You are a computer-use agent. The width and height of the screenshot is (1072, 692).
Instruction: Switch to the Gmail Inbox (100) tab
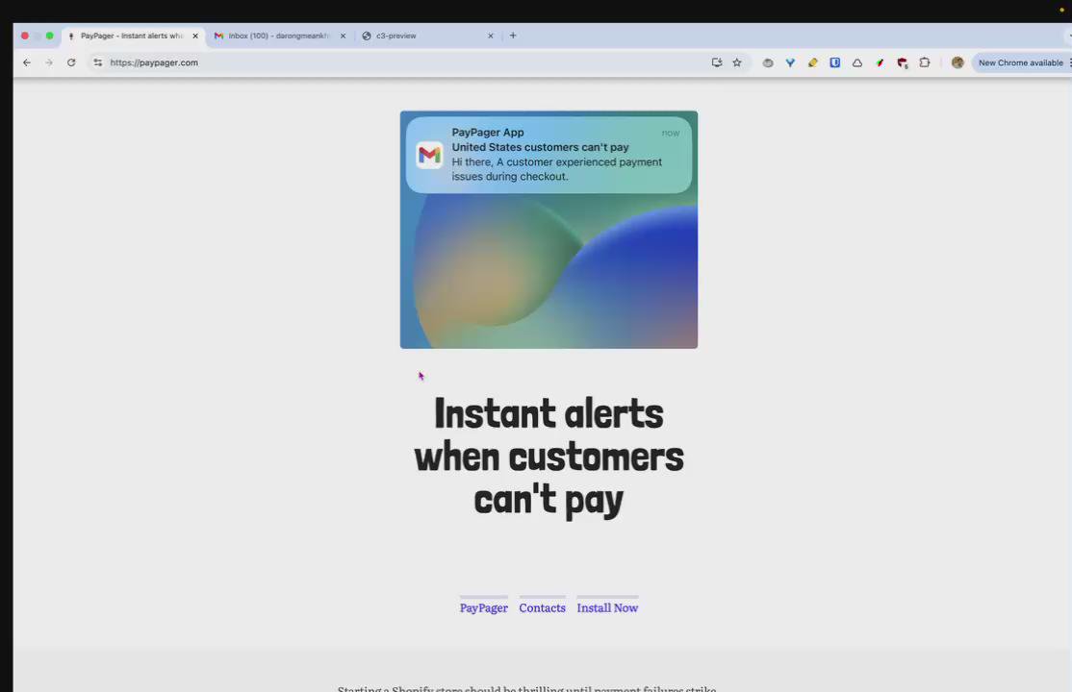pos(279,36)
